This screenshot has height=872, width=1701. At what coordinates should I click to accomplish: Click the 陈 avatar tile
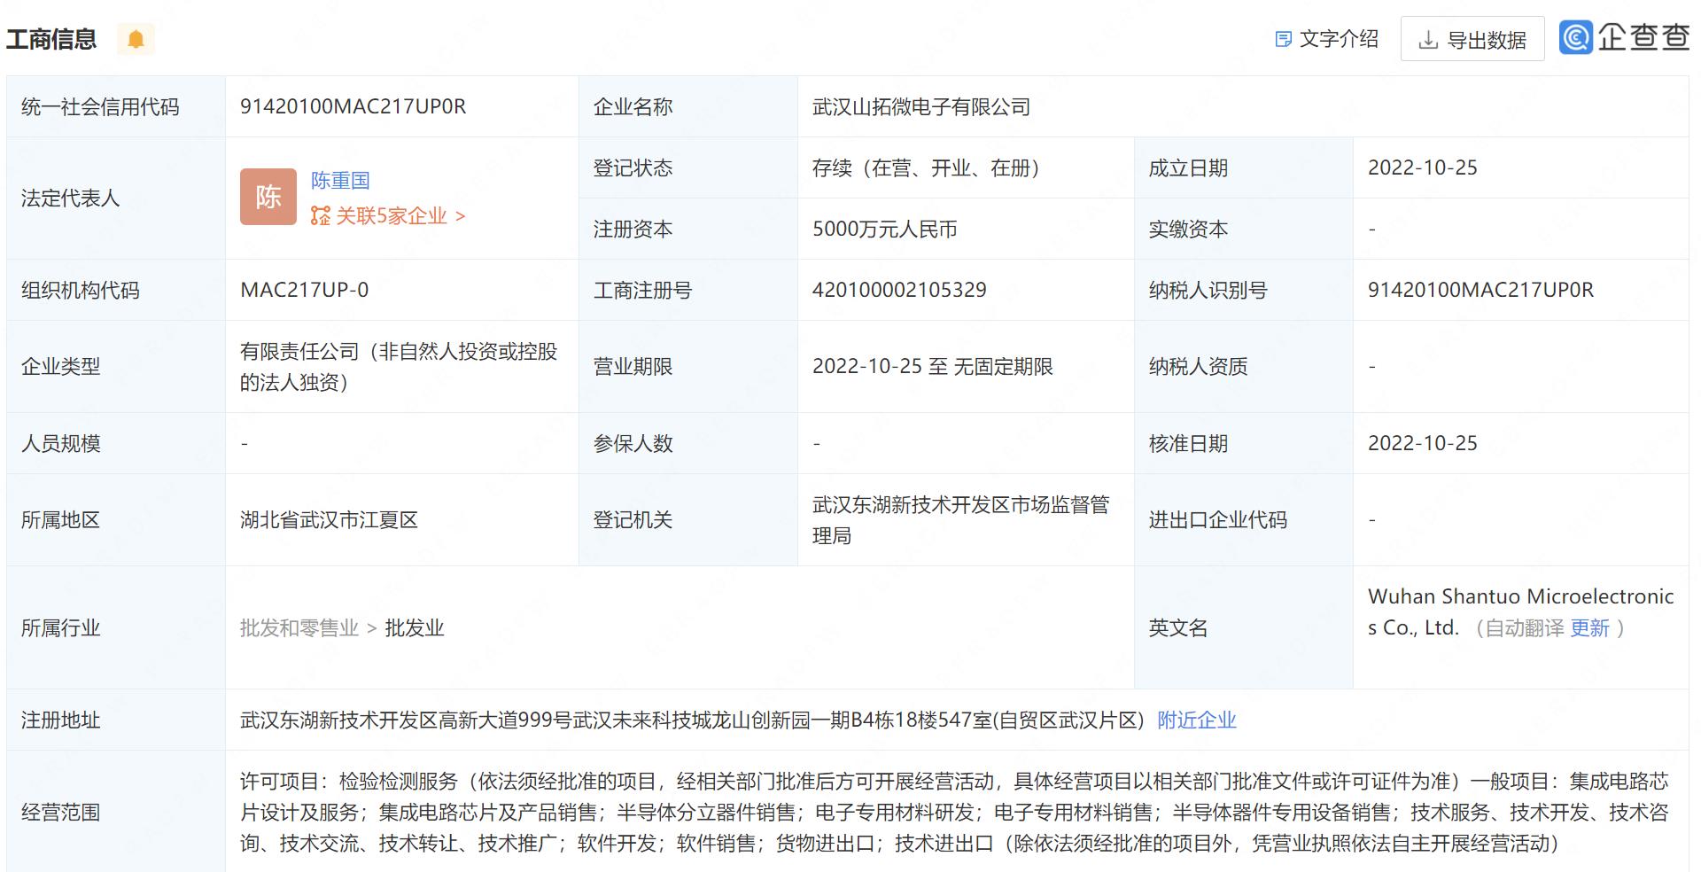click(268, 197)
